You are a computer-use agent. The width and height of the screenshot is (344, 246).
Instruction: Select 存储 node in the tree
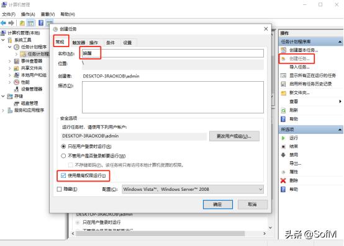click(x=19, y=96)
